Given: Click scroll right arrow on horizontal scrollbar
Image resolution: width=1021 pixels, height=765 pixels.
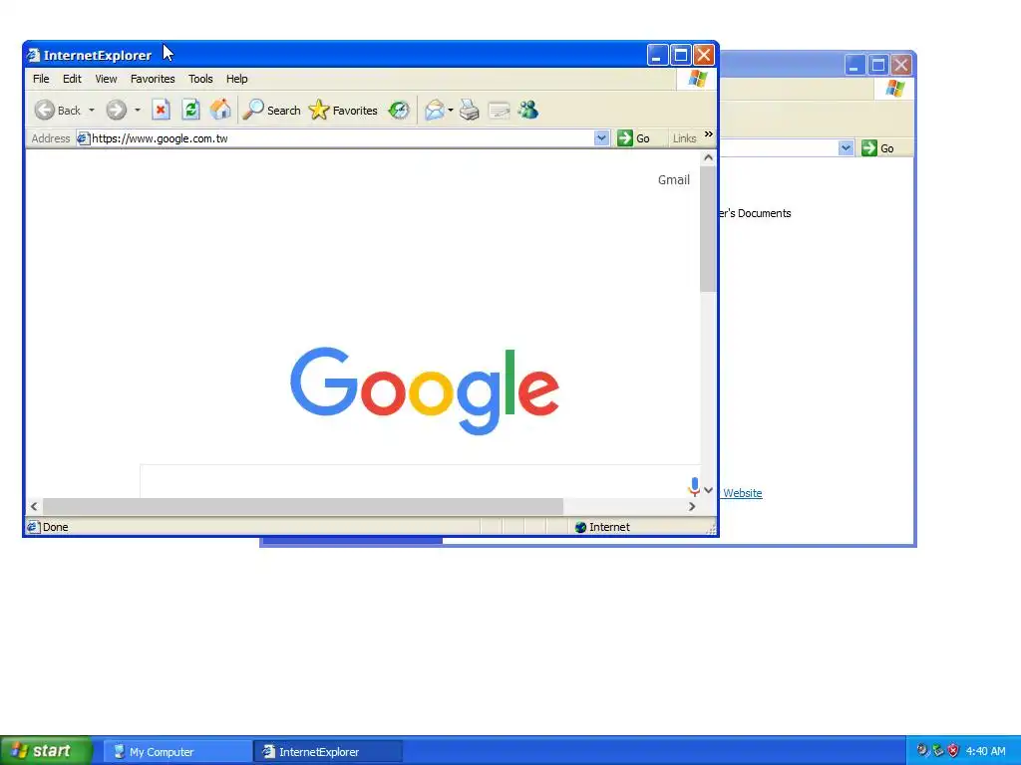Looking at the screenshot, I should point(692,506).
